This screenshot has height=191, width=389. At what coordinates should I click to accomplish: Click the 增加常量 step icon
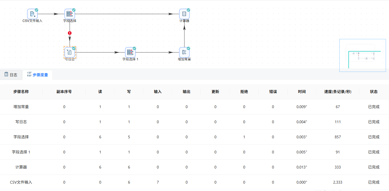tap(184, 52)
